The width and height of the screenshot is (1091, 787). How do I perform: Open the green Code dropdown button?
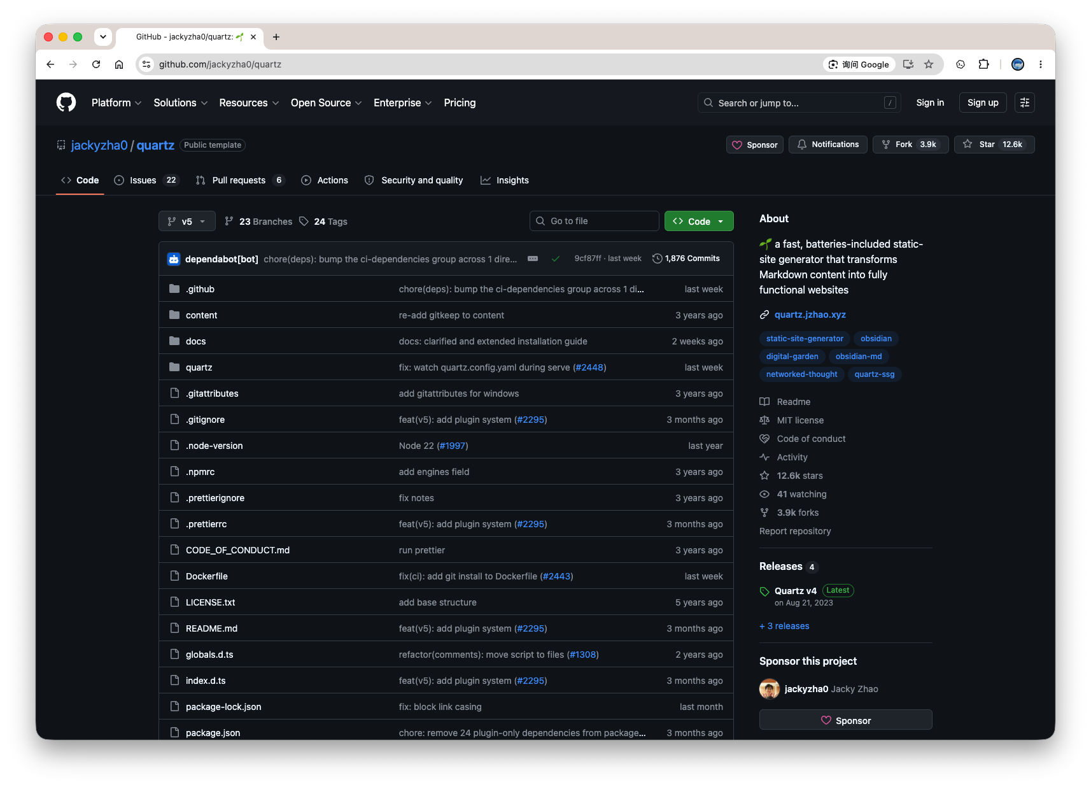[x=699, y=221]
